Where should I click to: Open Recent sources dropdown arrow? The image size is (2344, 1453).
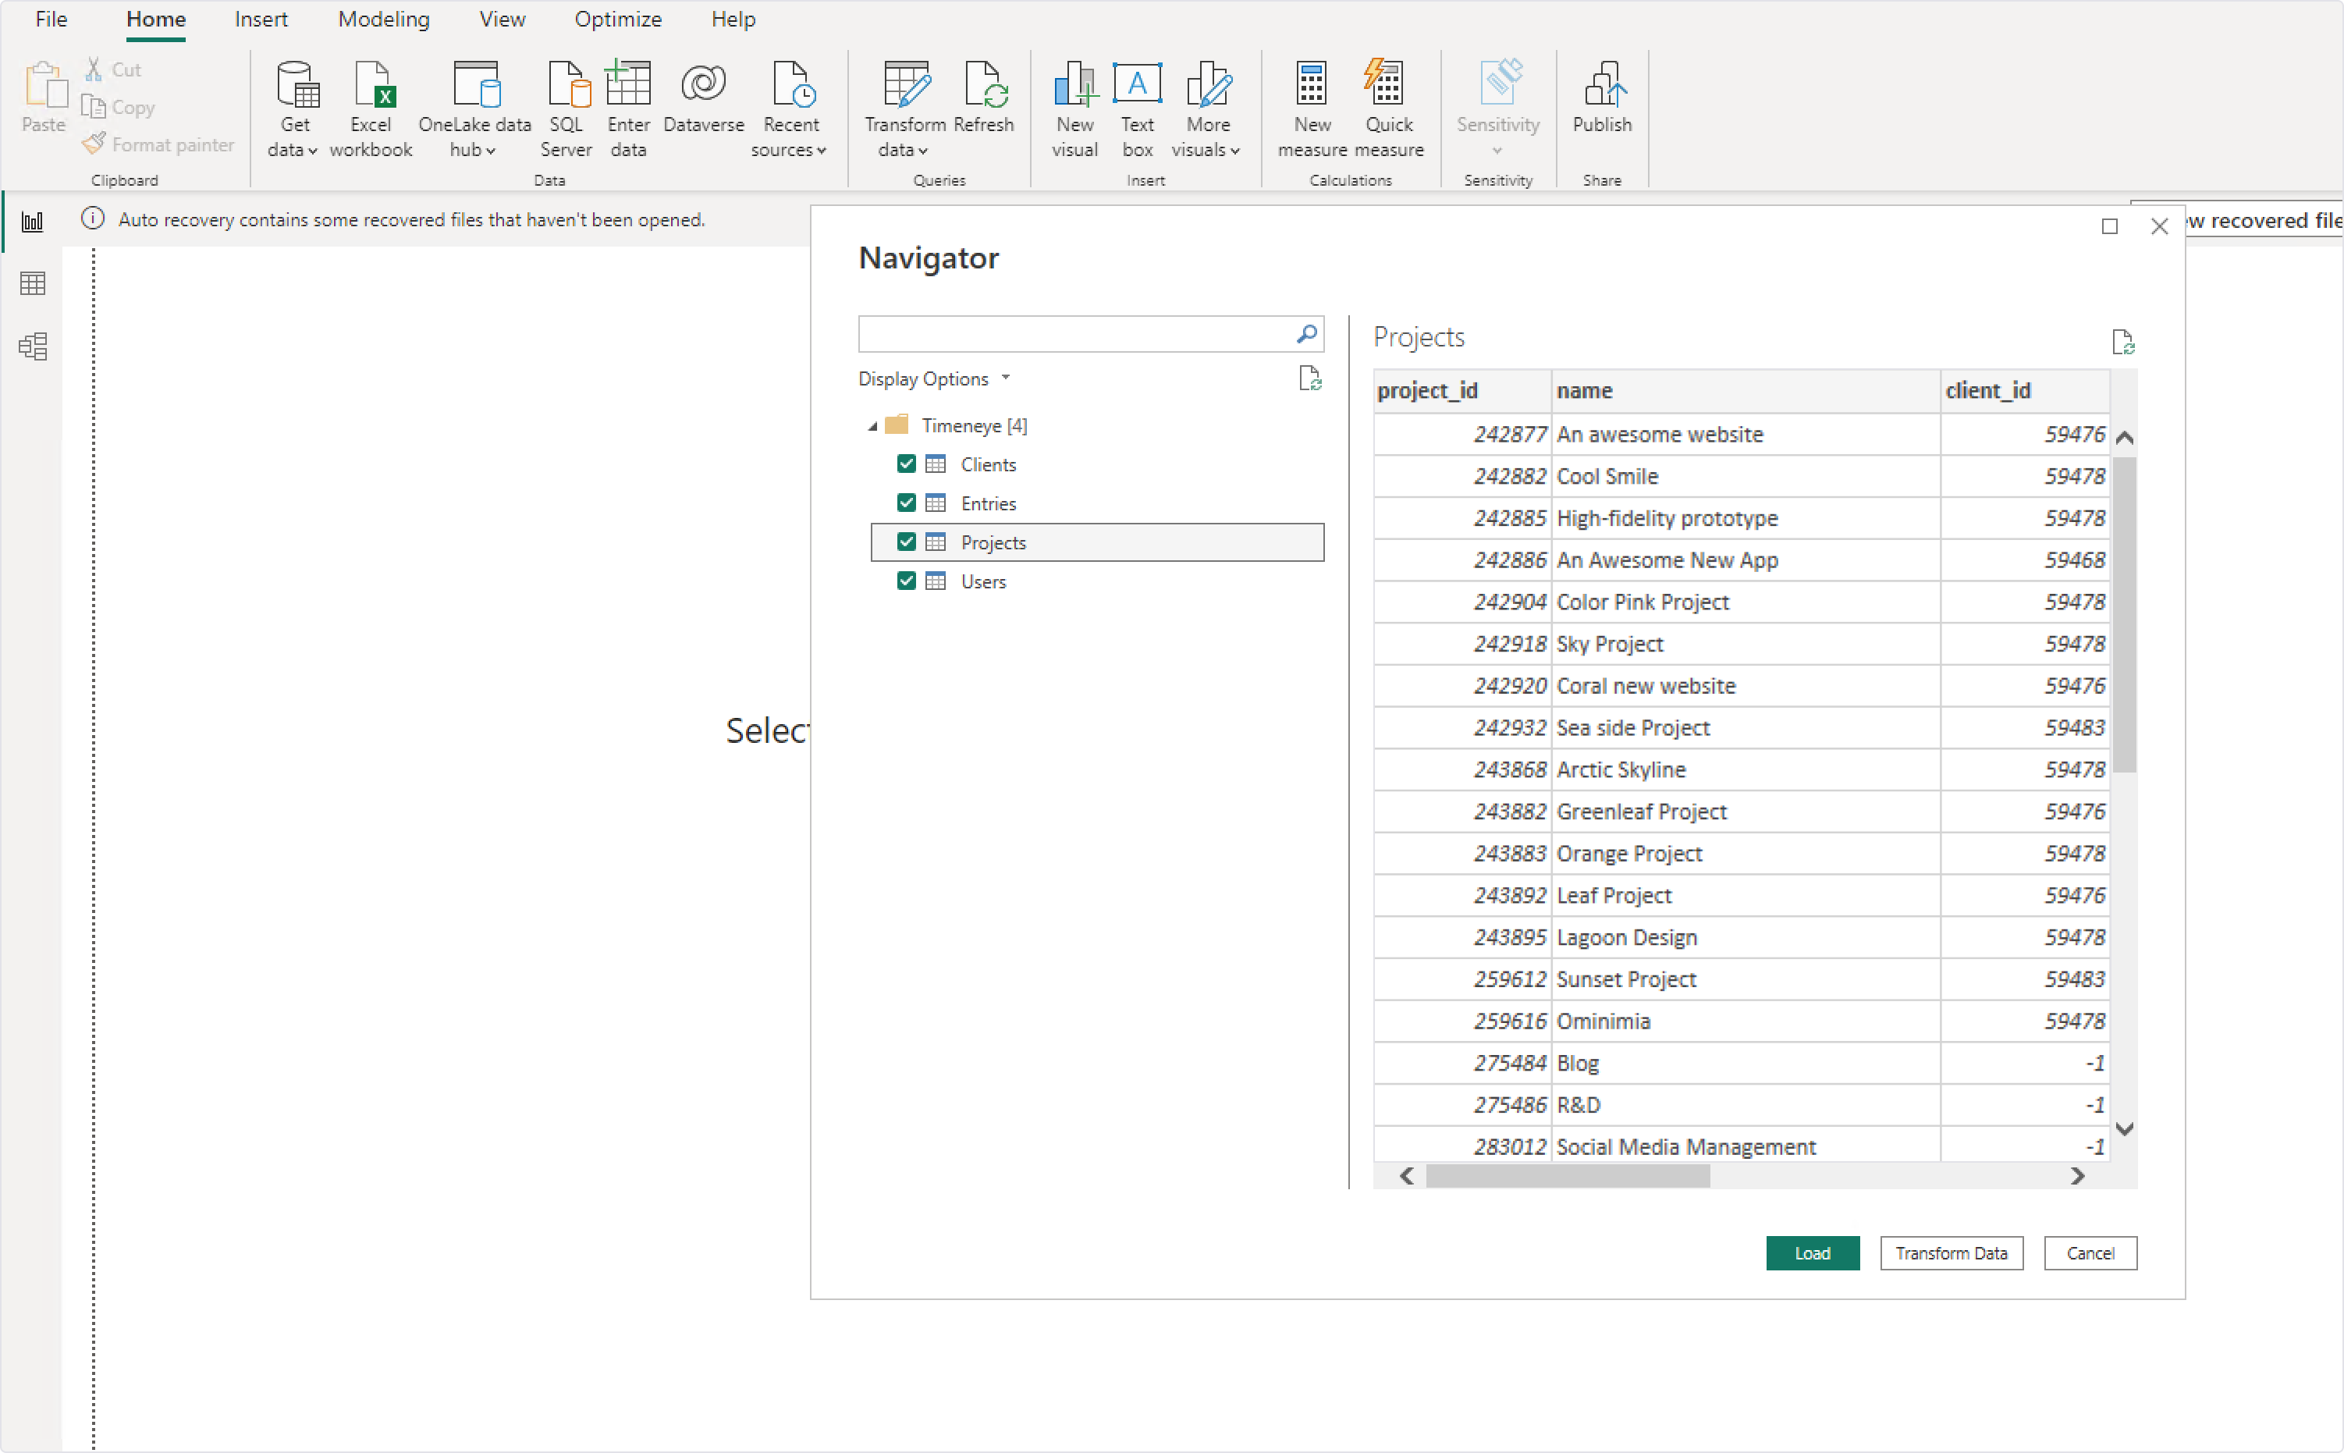822,151
